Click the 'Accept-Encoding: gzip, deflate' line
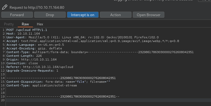The image size is (211, 106). pyautogui.click(x=34, y=48)
